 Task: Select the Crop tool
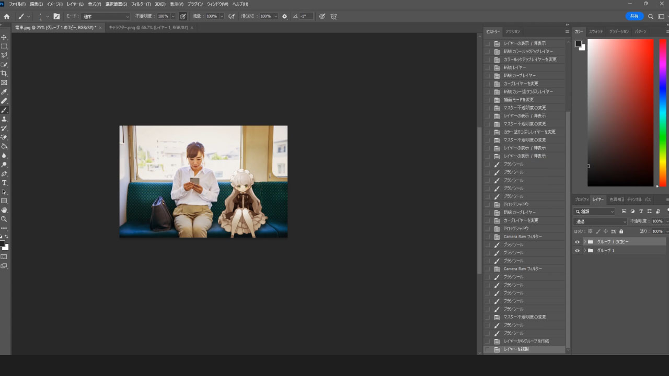coord(4,74)
